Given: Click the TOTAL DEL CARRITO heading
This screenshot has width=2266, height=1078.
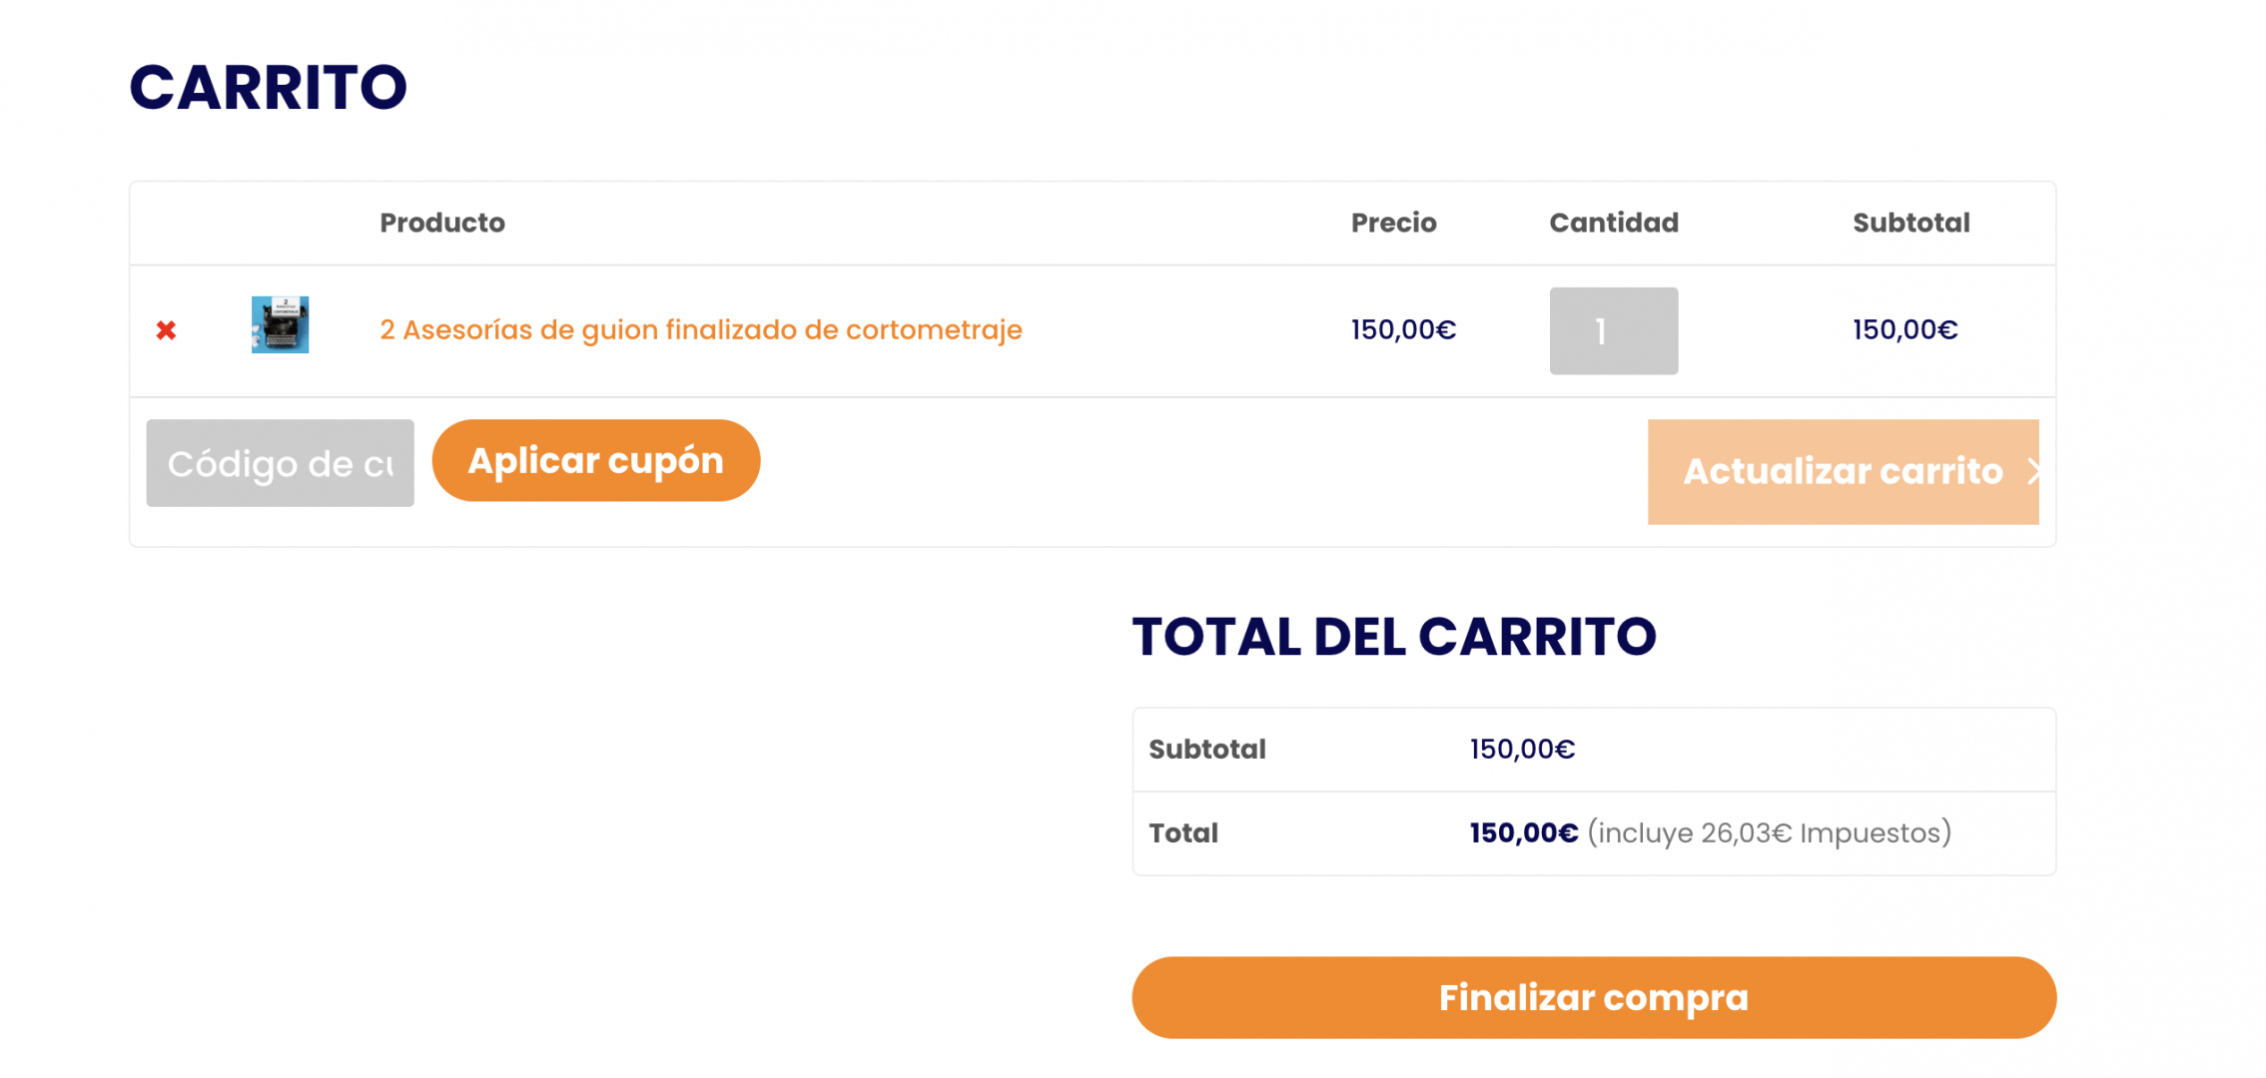Looking at the screenshot, I should coord(1393,636).
